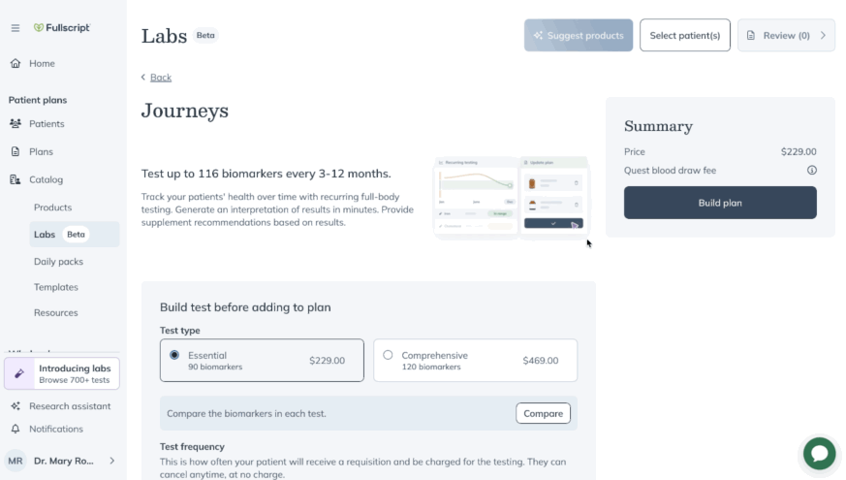Open the chat support bubble
846x480 pixels.
pyautogui.click(x=819, y=453)
